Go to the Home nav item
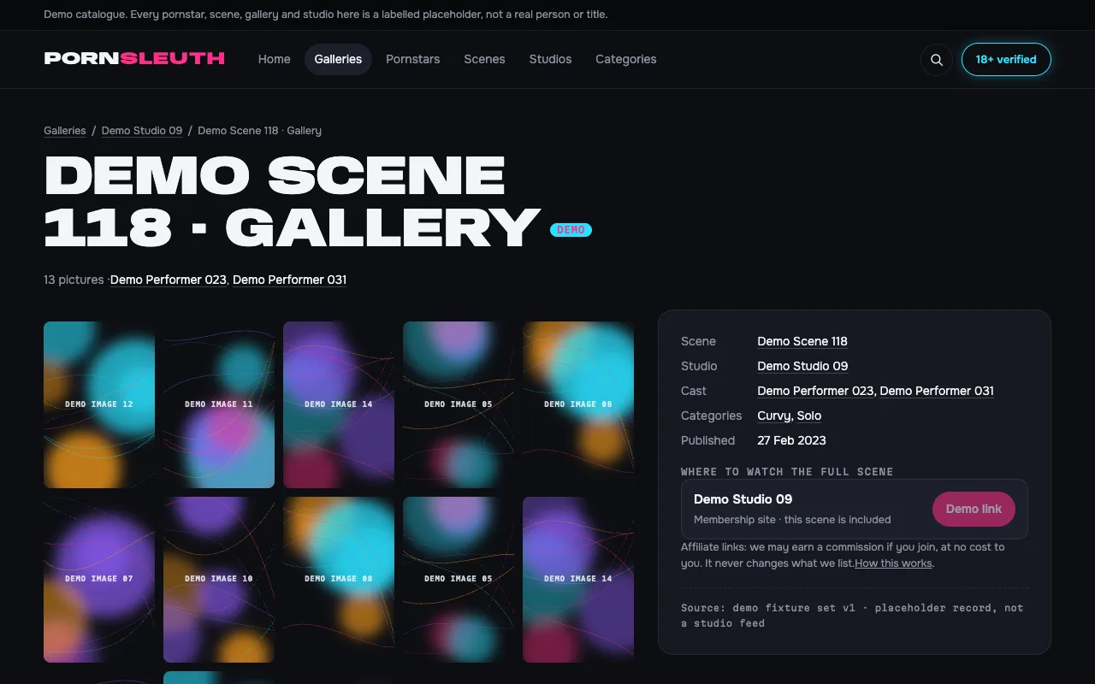The height and width of the screenshot is (684, 1095). 275,59
